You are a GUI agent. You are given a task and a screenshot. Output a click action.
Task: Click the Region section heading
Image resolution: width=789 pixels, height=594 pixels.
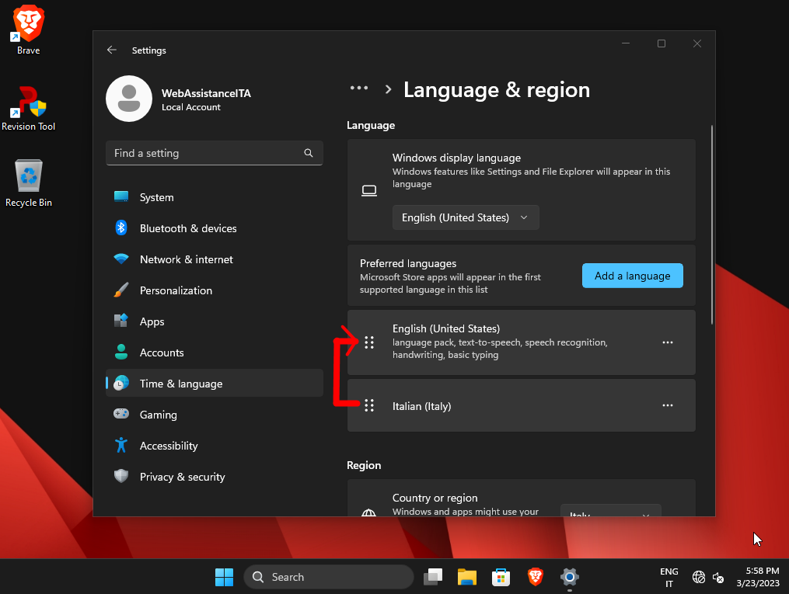click(364, 465)
